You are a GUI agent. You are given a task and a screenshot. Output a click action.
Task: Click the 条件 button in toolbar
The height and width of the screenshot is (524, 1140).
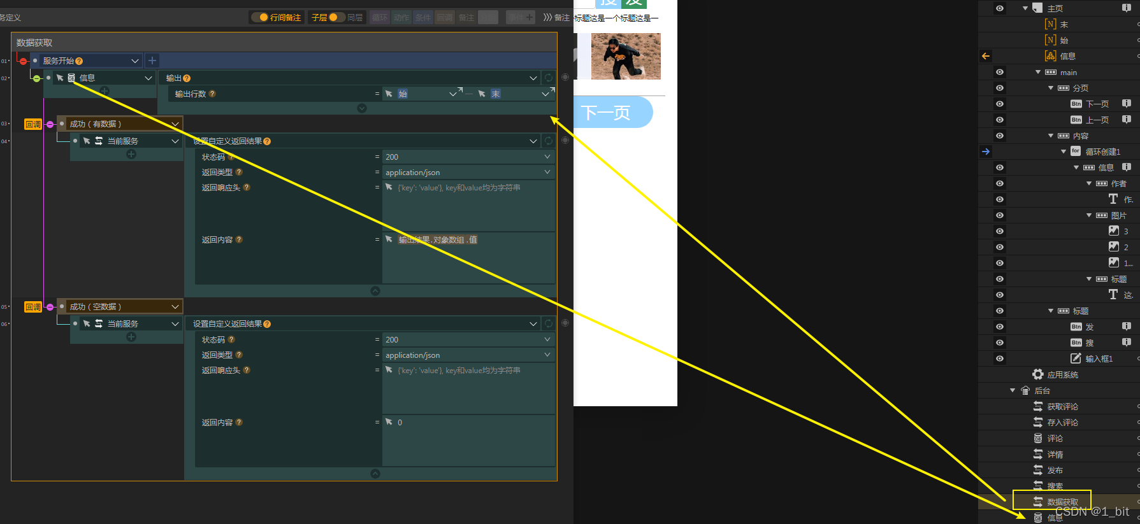coord(423,17)
